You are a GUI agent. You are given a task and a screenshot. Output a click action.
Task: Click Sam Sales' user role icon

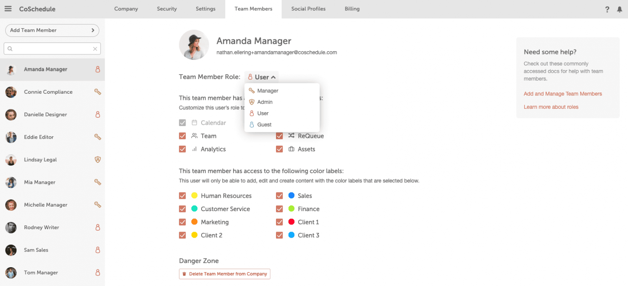[x=98, y=250]
